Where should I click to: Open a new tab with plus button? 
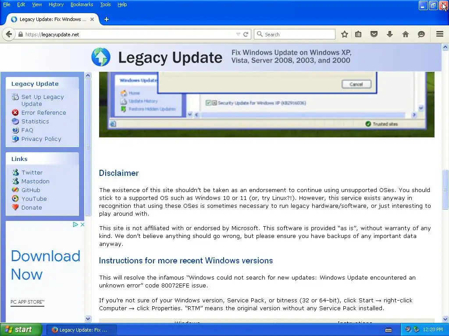106,19
